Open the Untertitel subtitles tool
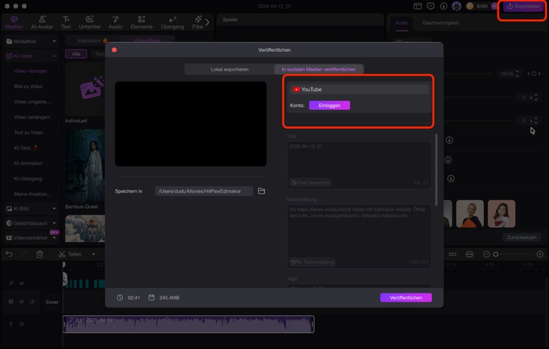The height and width of the screenshot is (349, 549). 90,23
